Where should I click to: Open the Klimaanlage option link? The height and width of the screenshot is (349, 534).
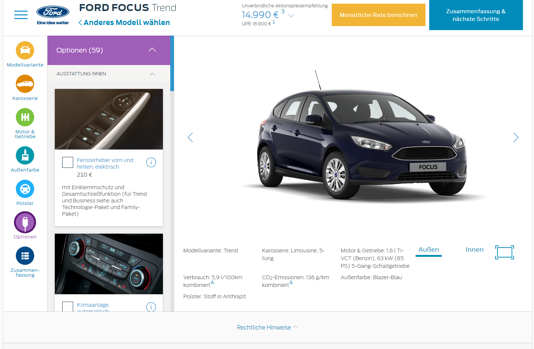(93, 307)
